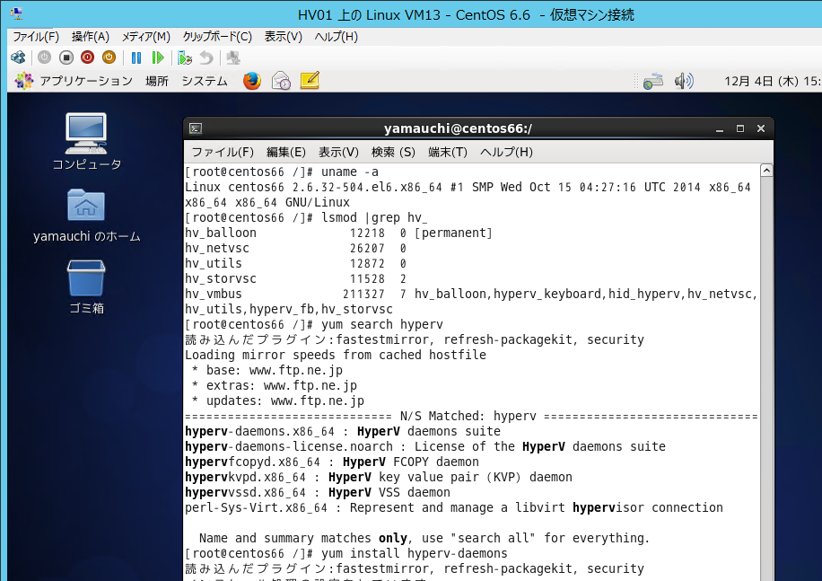Screen dimensions: 822x581
Task: Click the date and time clock
Action: point(772,82)
